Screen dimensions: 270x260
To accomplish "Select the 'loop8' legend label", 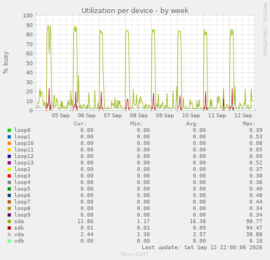I will [22, 208].
